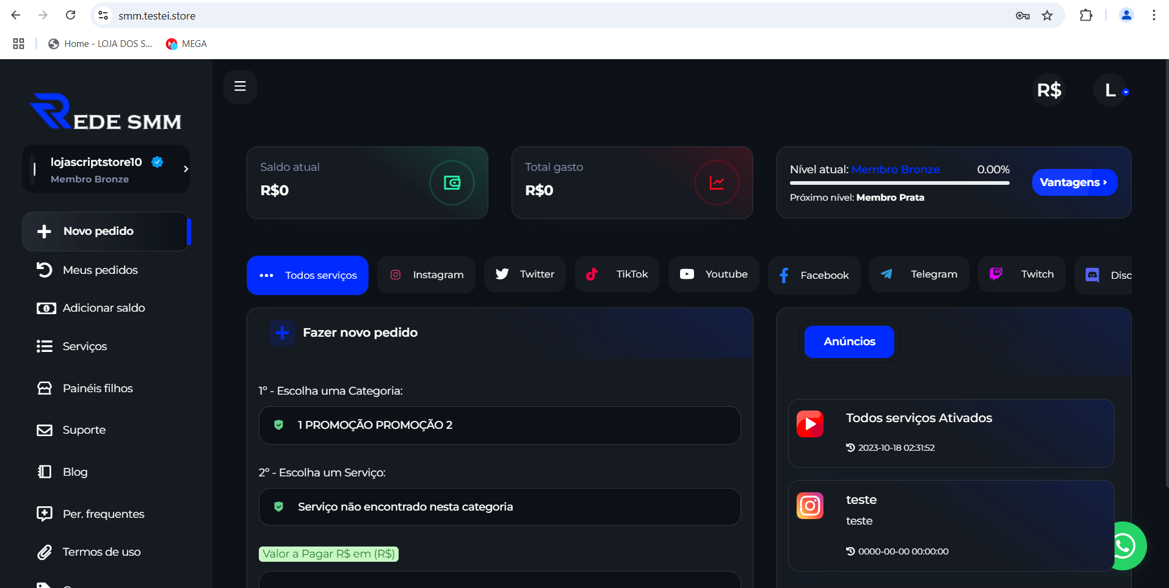Click the YouTube icon in announcements
Image resolution: width=1169 pixels, height=588 pixels.
[809, 424]
